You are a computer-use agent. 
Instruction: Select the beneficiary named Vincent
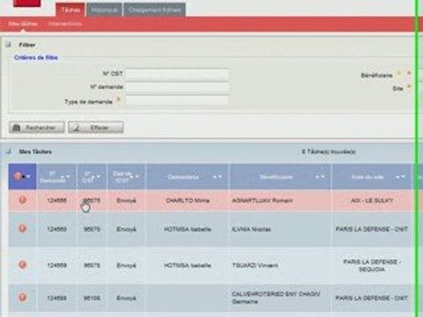pos(255,265)
